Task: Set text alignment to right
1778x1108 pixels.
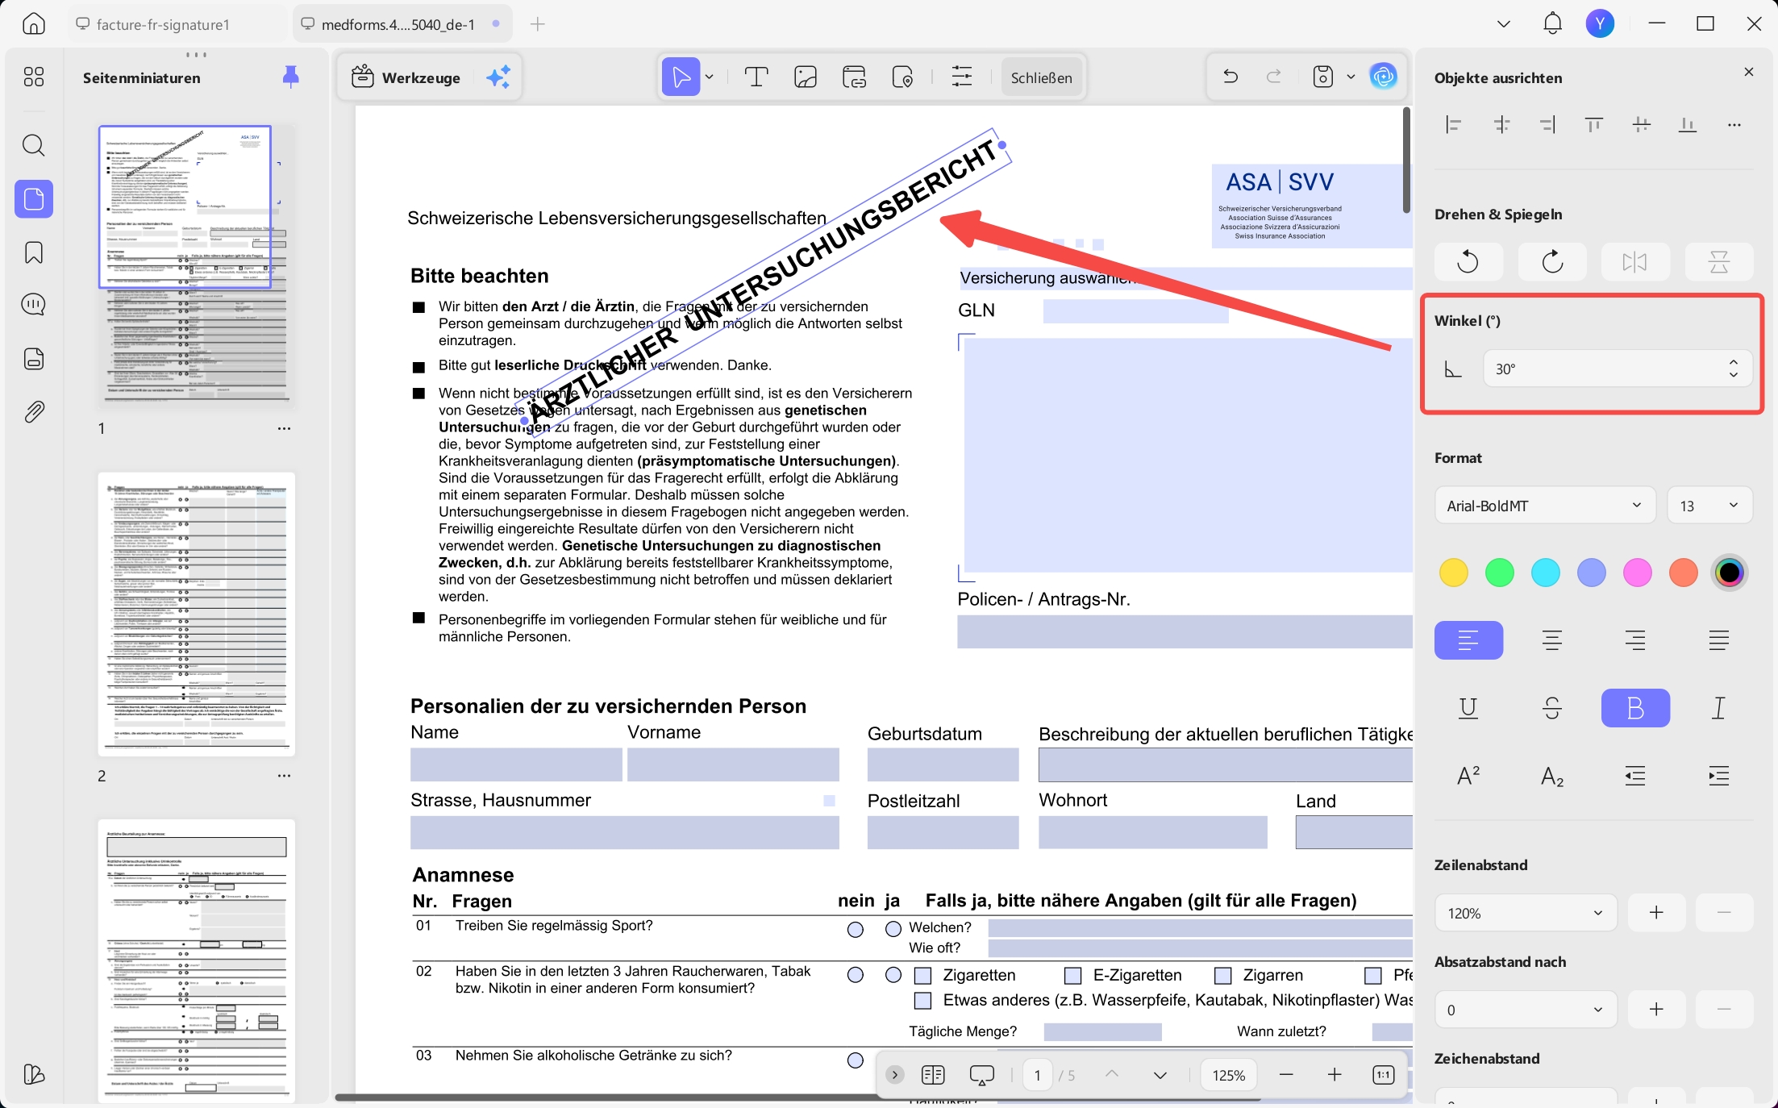Action: [1635, 640]
